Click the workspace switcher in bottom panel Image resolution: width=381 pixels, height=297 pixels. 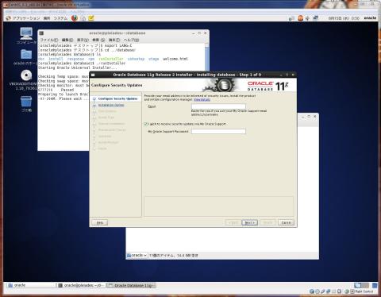coord(362,285)
